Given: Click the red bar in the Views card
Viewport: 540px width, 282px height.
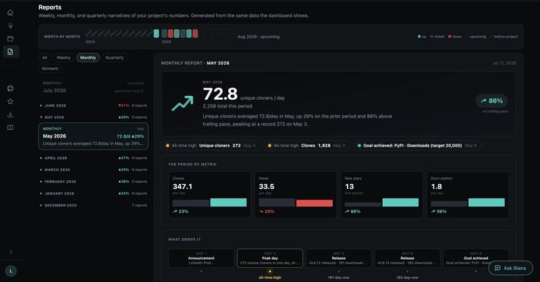Looking at the screenshot, I should pyautogui.click(x=315, y=203).
